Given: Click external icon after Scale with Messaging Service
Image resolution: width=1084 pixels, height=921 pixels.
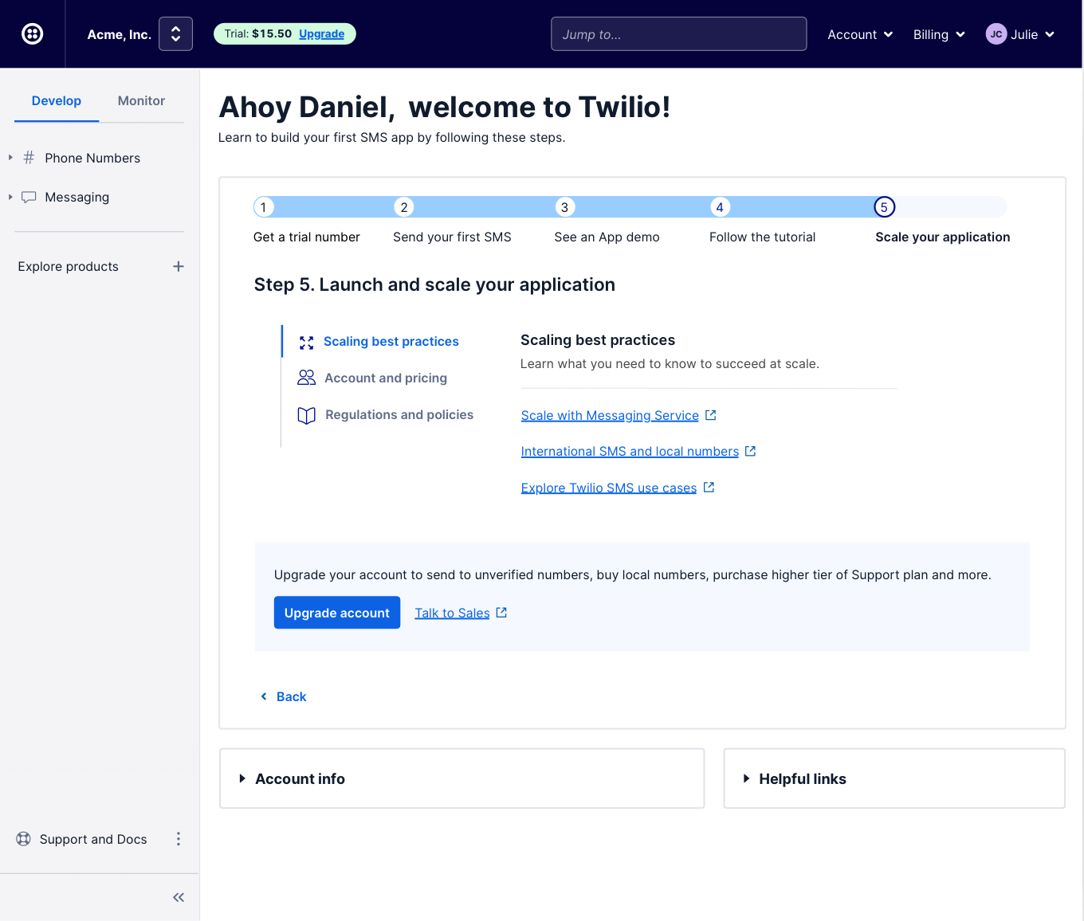Looking at the screenshot, I should [x=711, y=415].
